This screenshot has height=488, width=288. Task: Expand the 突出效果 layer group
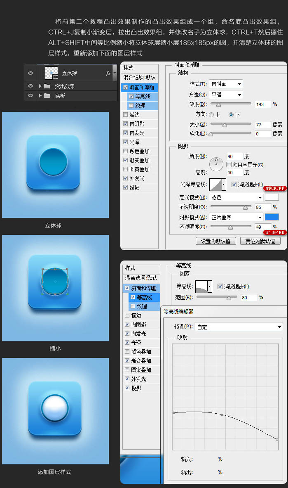click(40, 86)
